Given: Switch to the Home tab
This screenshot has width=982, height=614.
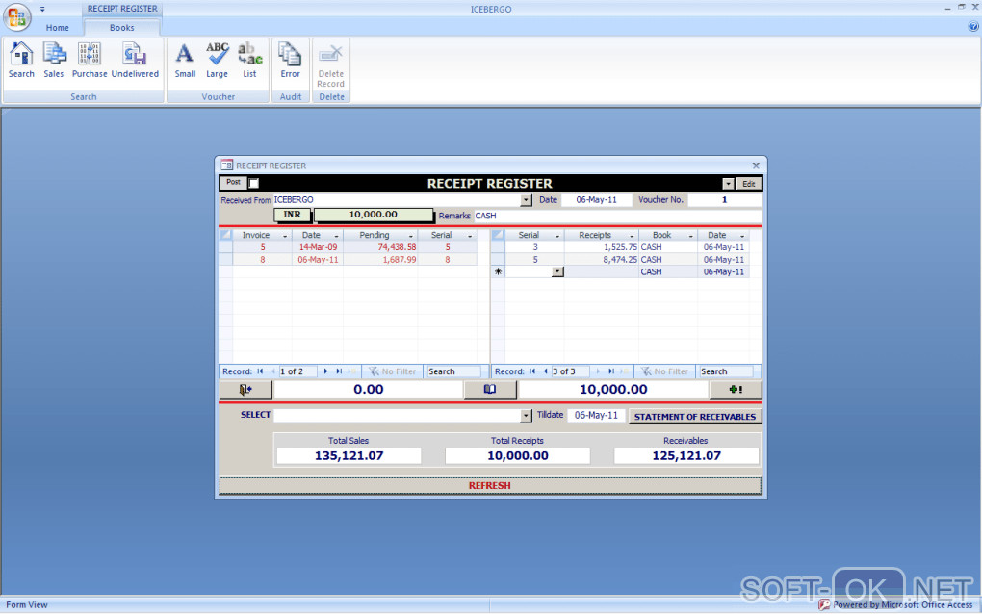Looking at the screenshot, I should pyautogui.click(x=58, y=28).
